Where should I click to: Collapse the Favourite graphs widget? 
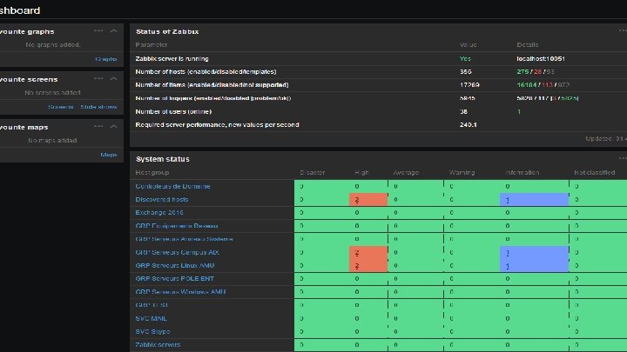click(x=113, y=30)
